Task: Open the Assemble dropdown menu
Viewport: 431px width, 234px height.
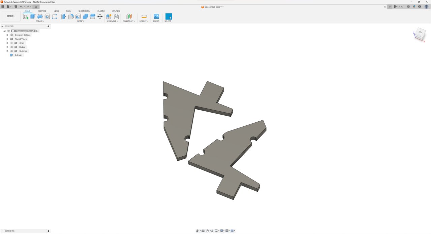Action: (112, 21)
